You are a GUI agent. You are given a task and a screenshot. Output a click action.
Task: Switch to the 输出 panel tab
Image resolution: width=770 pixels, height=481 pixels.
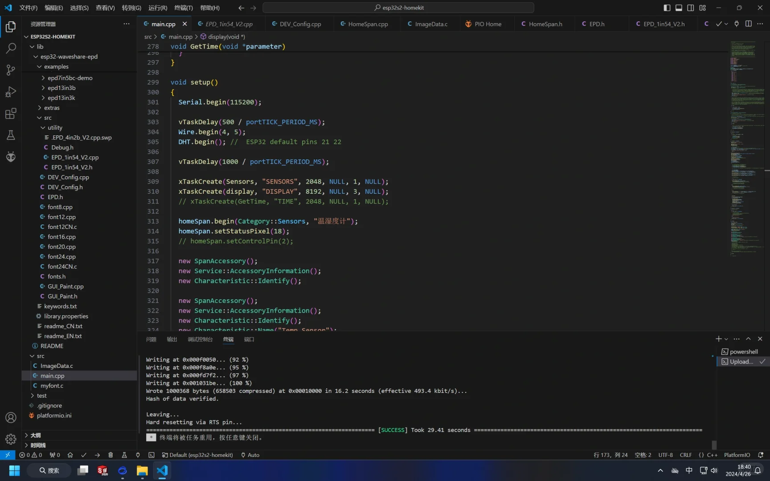pos(172,339)
